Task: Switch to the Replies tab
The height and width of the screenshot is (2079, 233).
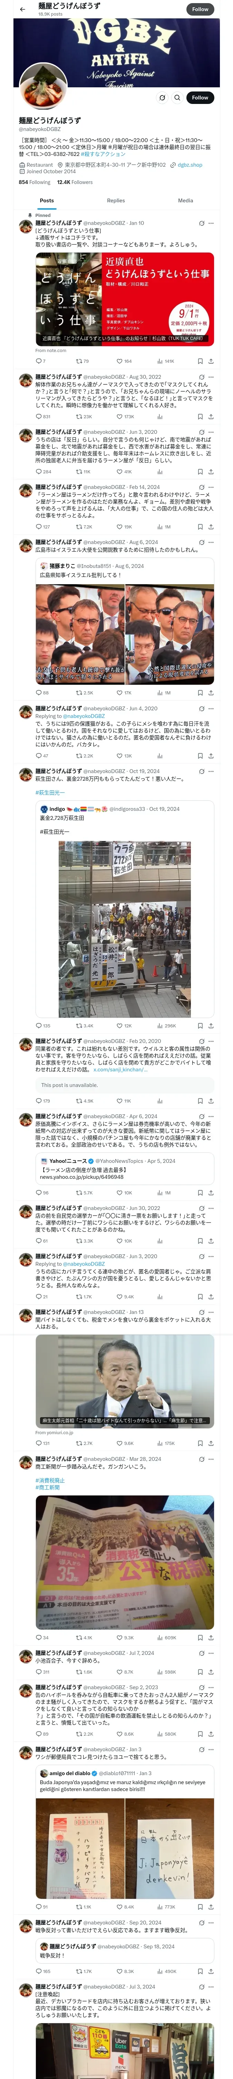Action: [x=116, y=200]
